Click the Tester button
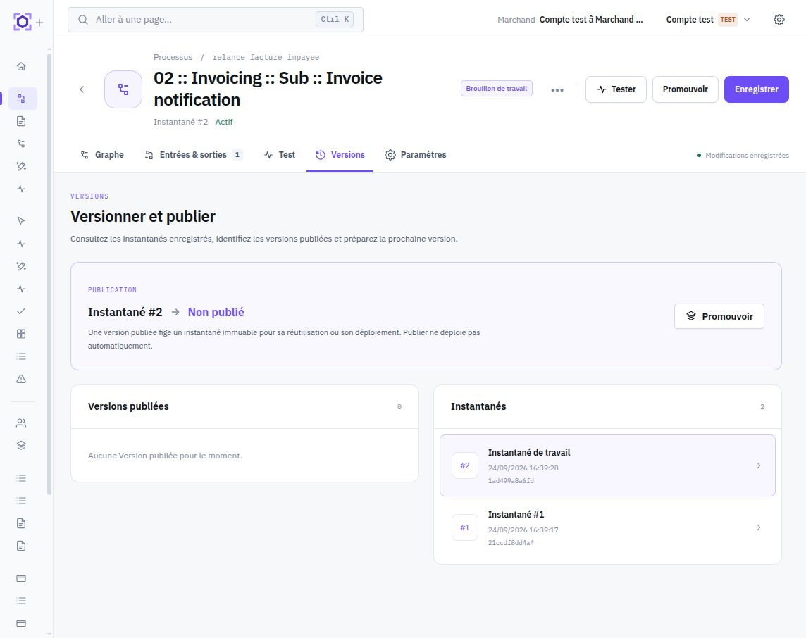Viewport: 806px width, 638px height. tap(616, 89)
